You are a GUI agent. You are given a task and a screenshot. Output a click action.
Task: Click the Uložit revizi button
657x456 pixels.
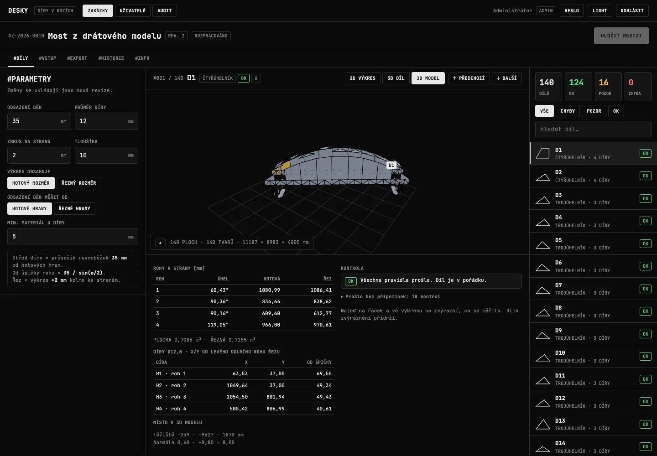pyautogui.click(x=621, y=36)
